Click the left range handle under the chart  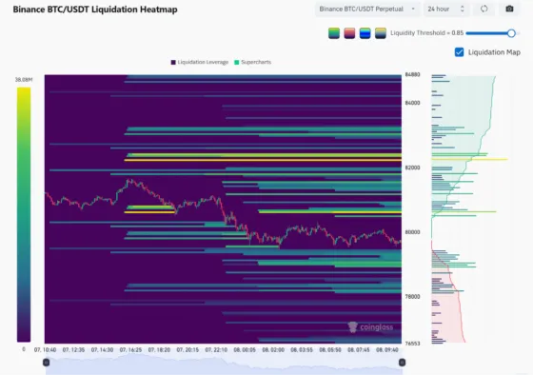click(47, 363)
